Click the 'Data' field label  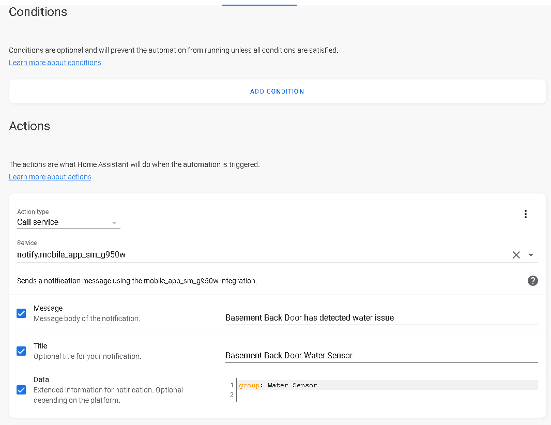pyautogui.click(x=41, y=380)
